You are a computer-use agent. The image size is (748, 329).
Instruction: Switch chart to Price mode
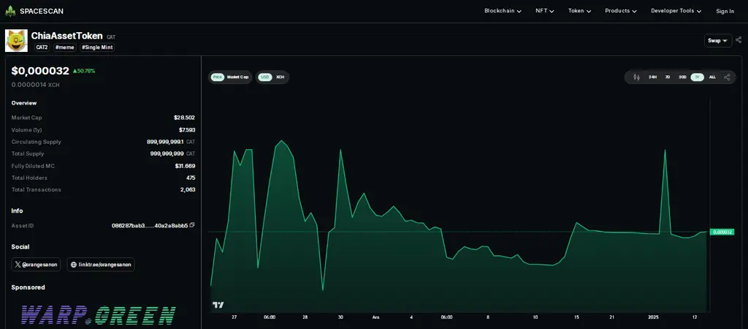(x=218, y=77)
